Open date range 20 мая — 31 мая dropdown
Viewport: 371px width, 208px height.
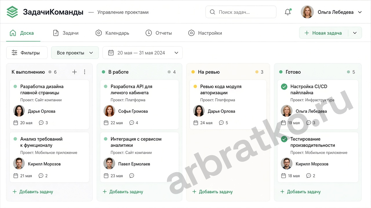coord(143,53)
